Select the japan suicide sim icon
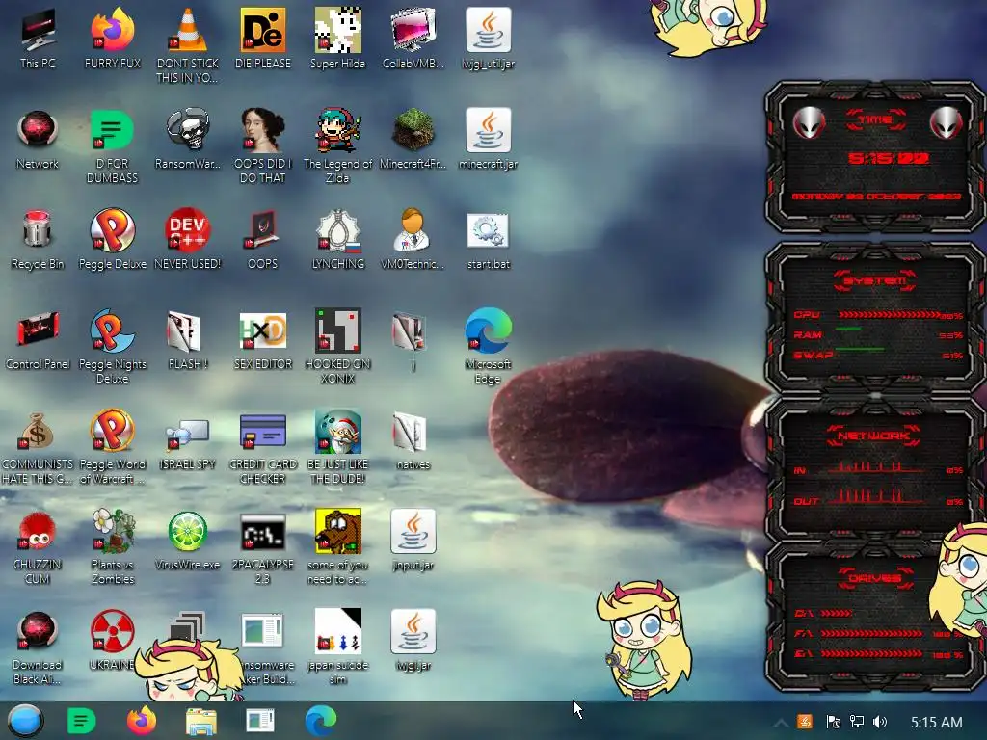 (x=338, y=647)
